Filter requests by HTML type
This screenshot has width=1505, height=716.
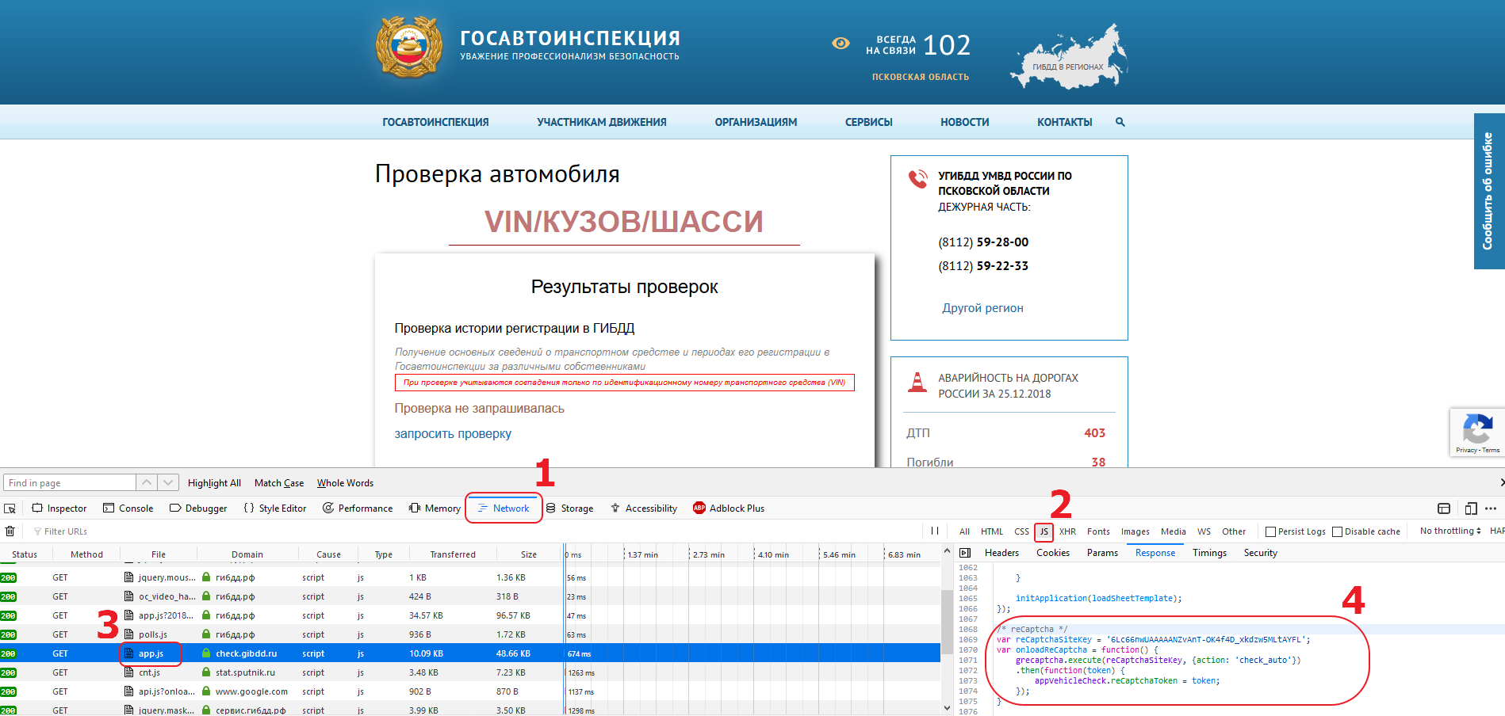(x=992, y=531)
